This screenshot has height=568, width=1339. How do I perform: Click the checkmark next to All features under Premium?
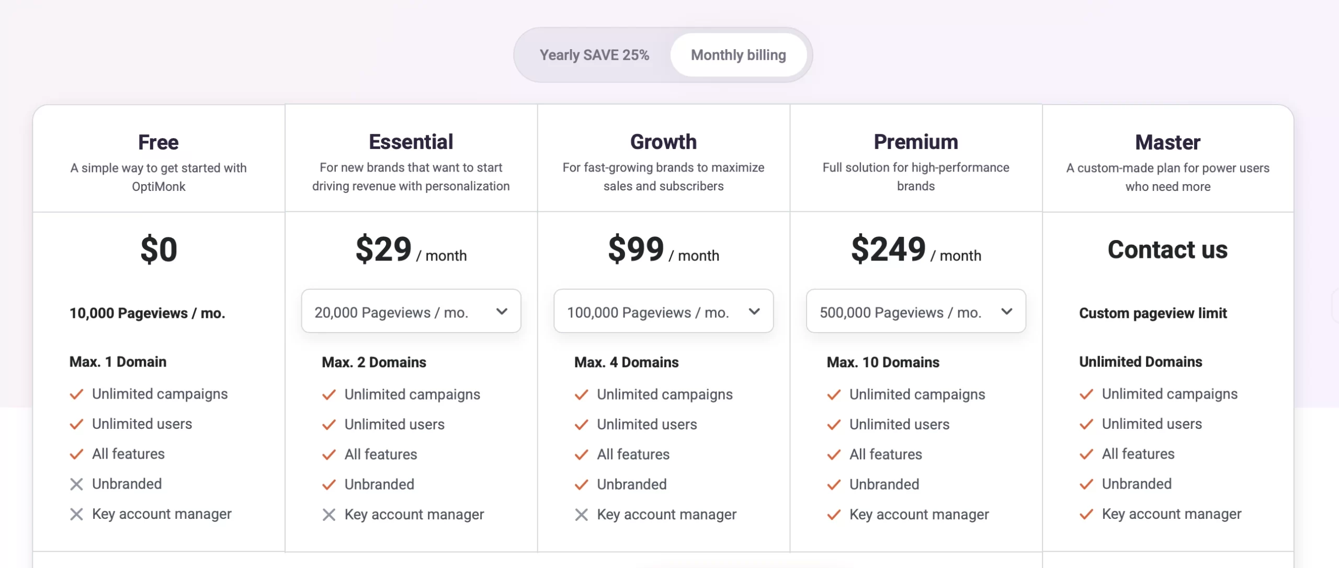[x=833, y=455]
